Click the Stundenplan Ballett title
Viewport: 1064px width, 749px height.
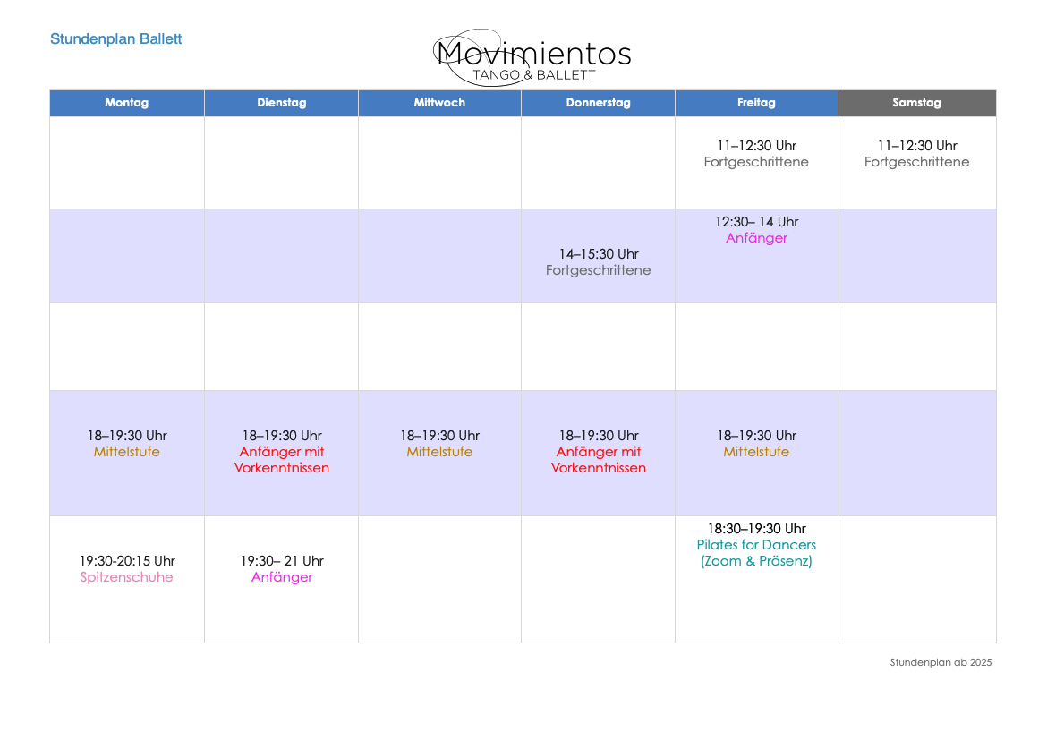coord(116,39)
